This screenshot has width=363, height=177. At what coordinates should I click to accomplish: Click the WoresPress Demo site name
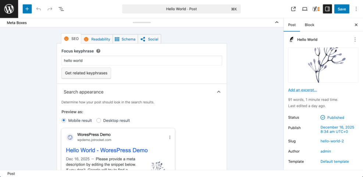(94, 135)
